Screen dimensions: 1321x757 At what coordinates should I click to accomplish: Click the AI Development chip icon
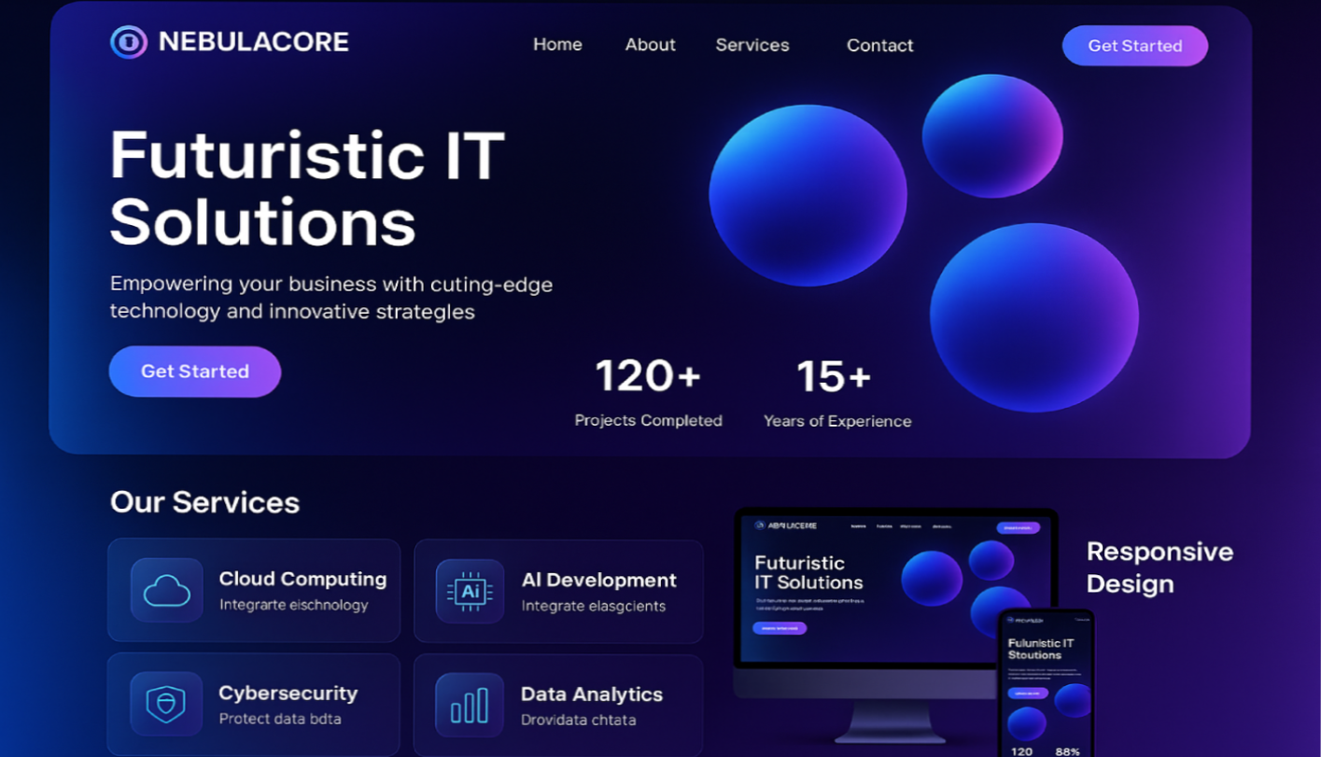tap(470, 591)
